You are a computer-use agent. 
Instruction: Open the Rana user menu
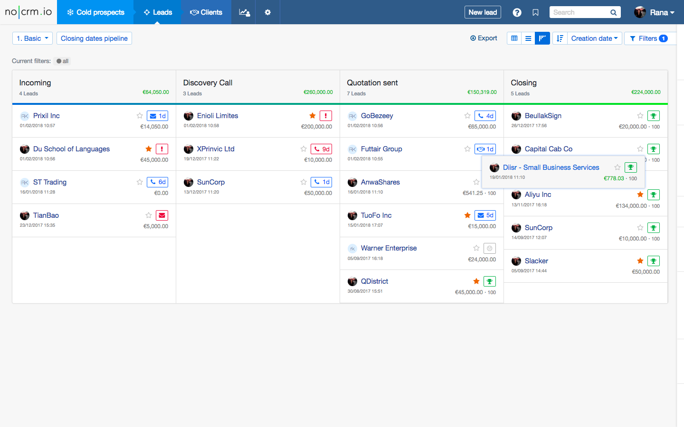click(655, 12)
